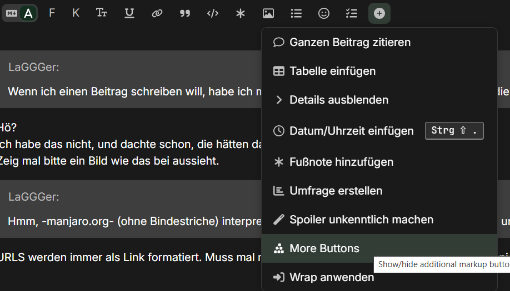Open the text size tool
The height and width of the screenshot is (291, 510).
pos(102,13)
